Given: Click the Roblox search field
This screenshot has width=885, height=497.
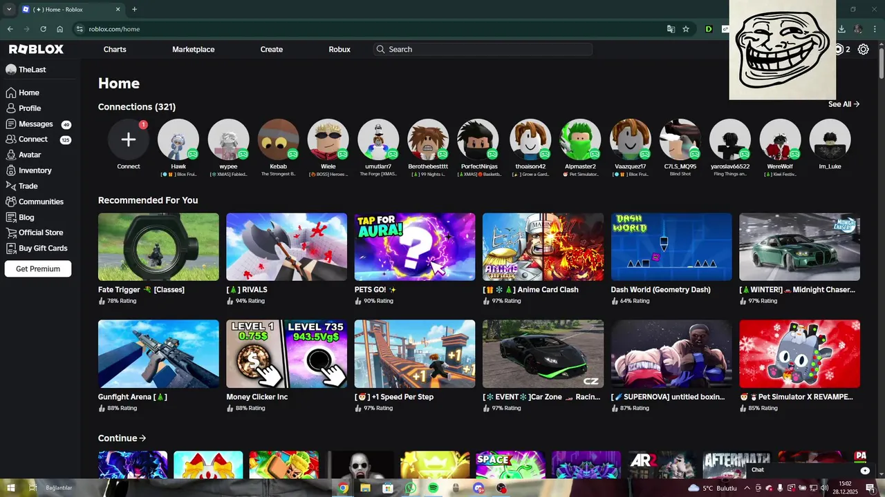Looking at the screenshot, I should tap(483, 49).
